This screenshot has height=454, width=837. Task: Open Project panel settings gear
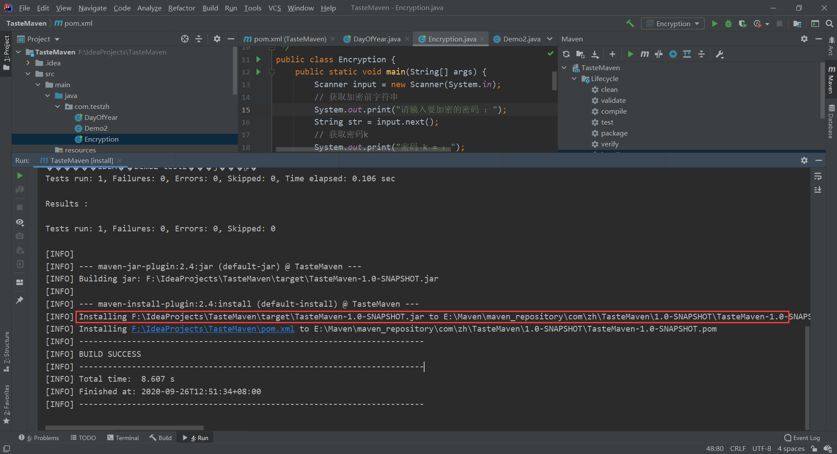pyautogui.click(x=217, y=39)
